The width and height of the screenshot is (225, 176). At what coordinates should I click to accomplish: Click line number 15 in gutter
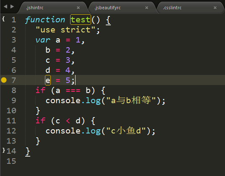(x=11, y=161)
